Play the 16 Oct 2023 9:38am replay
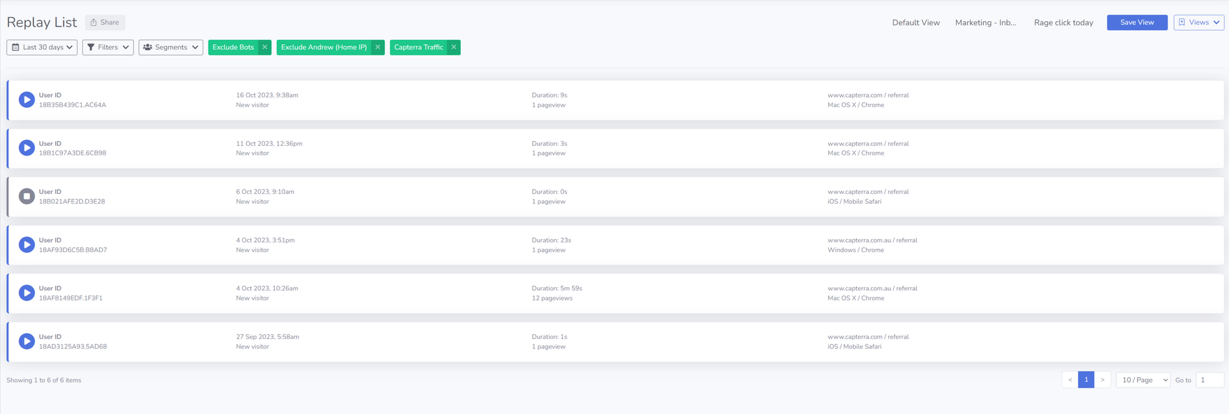The height and width of the screenshot is (414, 1229). click(26, 99)
